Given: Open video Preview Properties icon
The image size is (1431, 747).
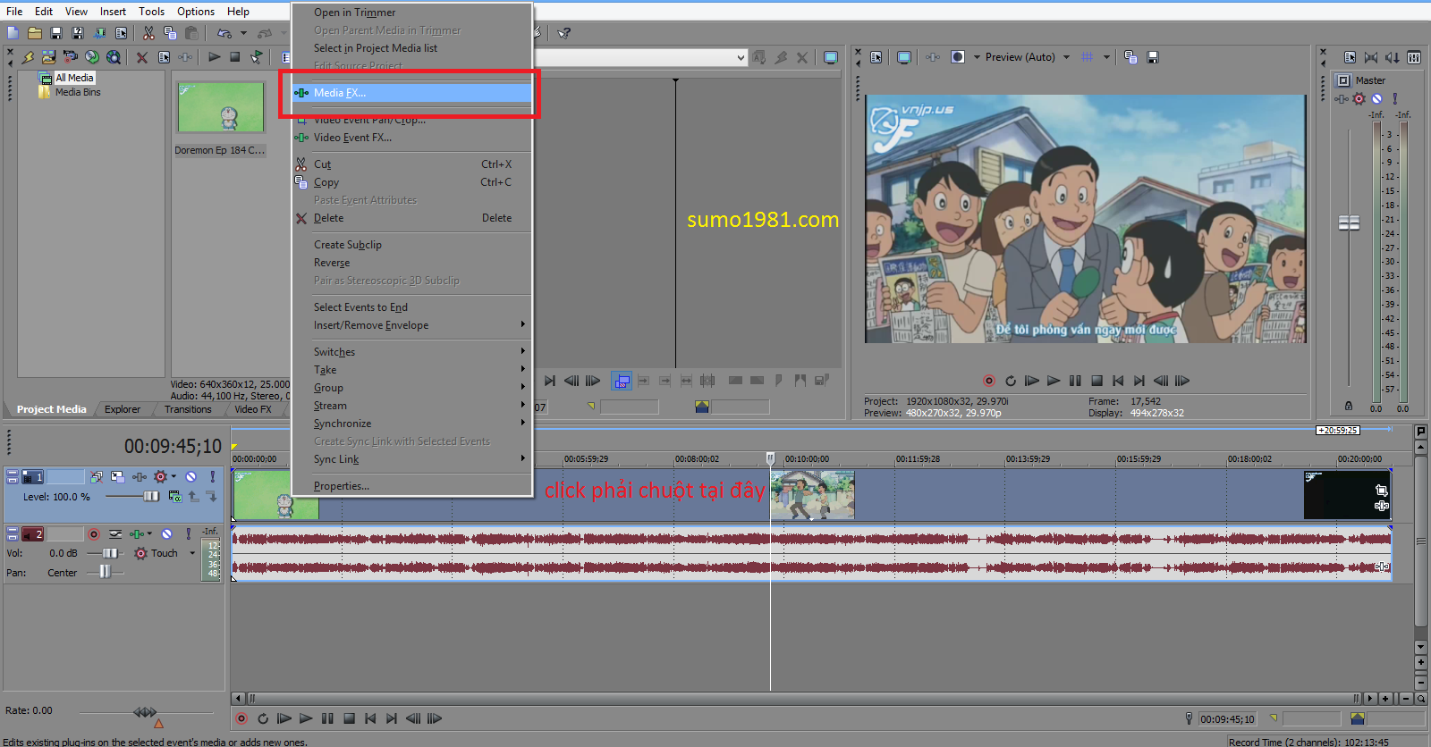Looking at the screenshot, I should point(876,57).
